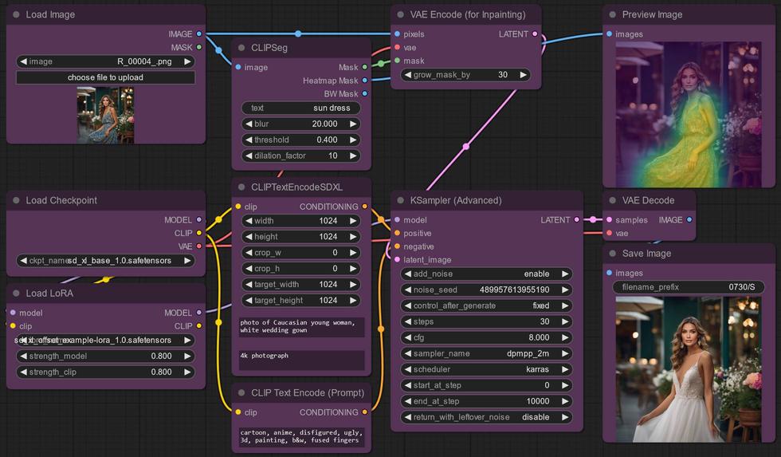
Task: Collapse the CLIPTextEncodeSDXL node header dot
Action: (241, 187)
